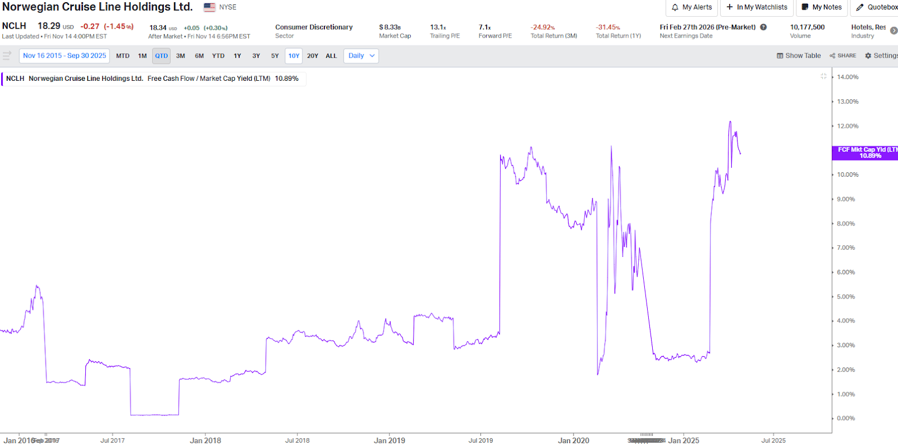Click the 18.34 after-market price

pos(158,27)
